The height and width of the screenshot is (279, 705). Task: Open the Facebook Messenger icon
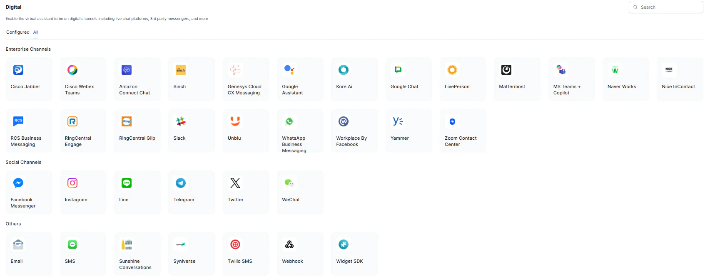(18, 183)
